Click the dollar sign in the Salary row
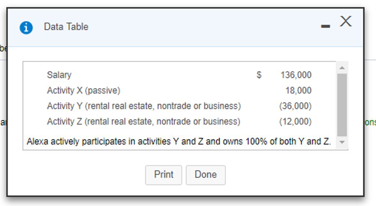Viewport: 376px width, 206px height. point(259,75)
